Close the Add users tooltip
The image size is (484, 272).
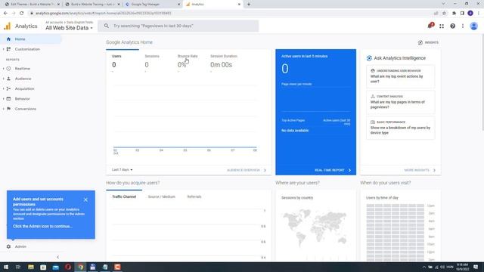pos(85,199)
